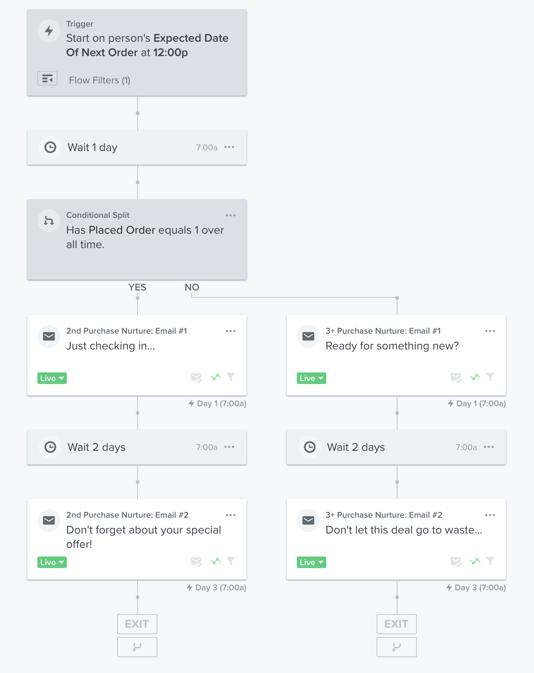Change Live status on 'Don't forget about your special offer!'
Image resolution: width=534 pixels, height=673 pixels.
point(52,562)
